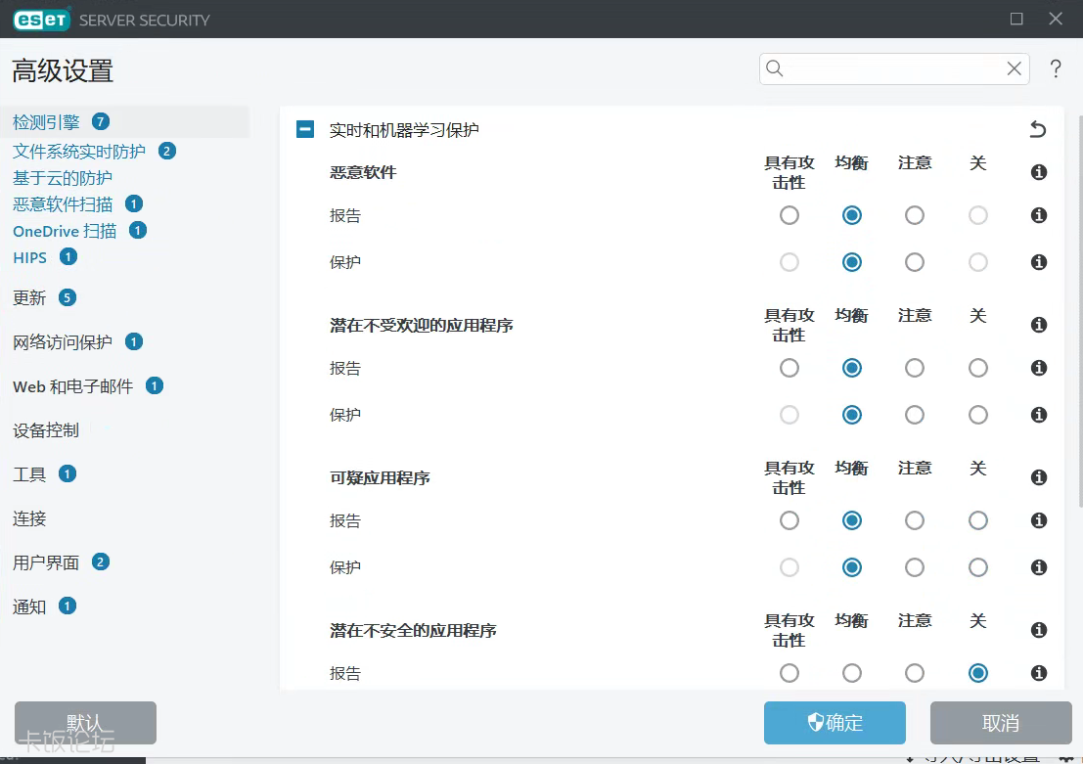Open OneDrive 扫描 settings
Image resolution: width=1083 pixels, height=764 pixels.
[65, 231]
